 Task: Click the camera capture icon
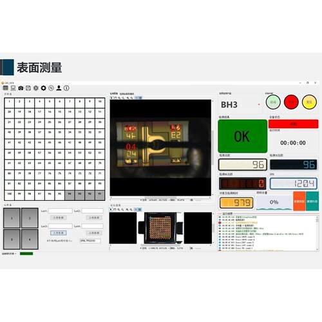click(21, 88)
